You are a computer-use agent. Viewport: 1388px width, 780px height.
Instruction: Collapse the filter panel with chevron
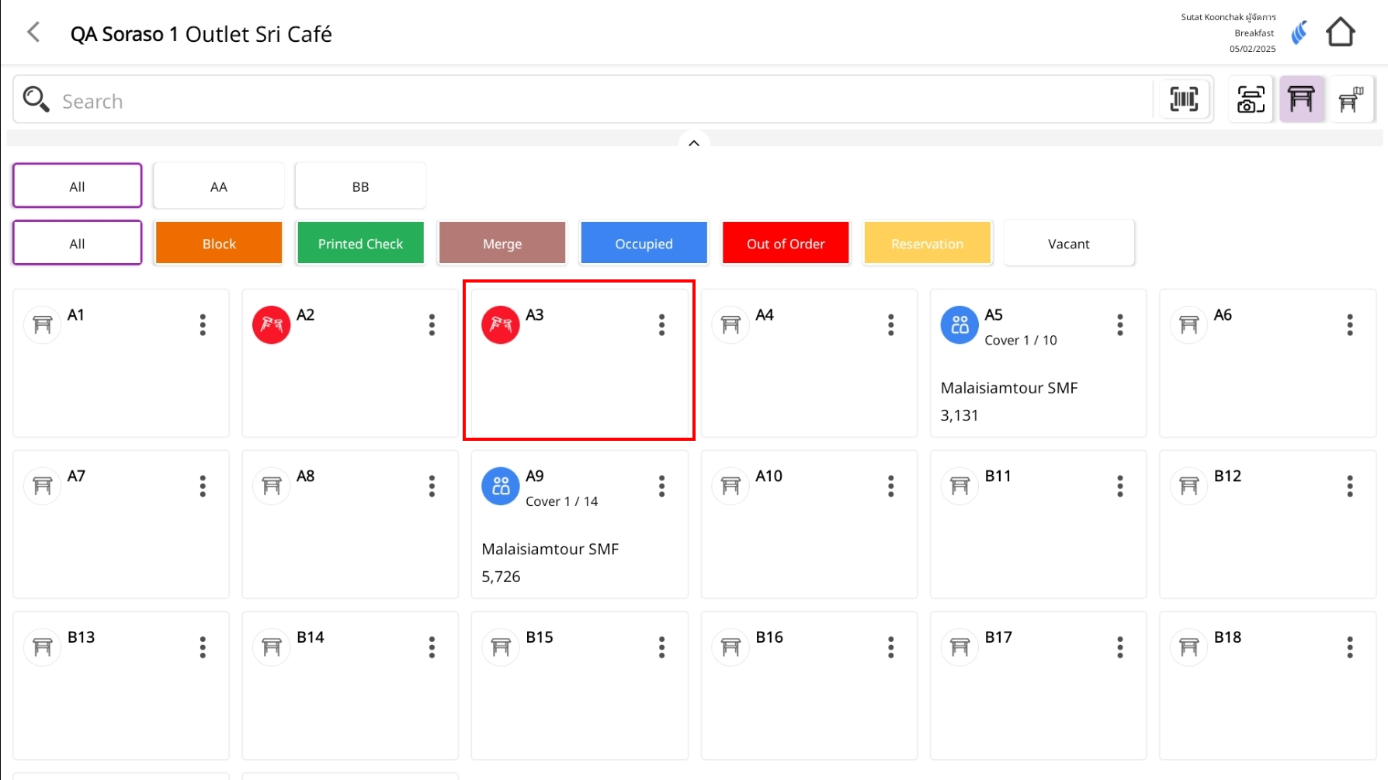pyautogui.click(x=694, y=143)
